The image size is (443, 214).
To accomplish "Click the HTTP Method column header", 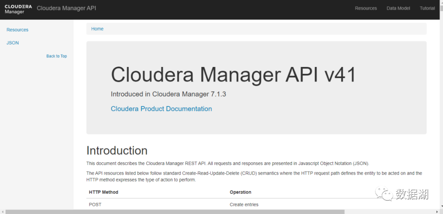I will pos(103,192).
